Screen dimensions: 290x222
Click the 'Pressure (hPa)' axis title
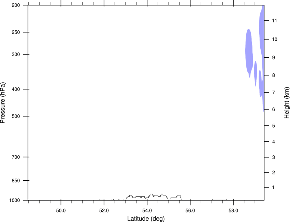3,103
